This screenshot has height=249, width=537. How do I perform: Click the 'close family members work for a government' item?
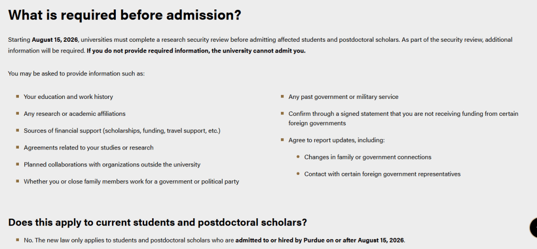coord(131,181)
